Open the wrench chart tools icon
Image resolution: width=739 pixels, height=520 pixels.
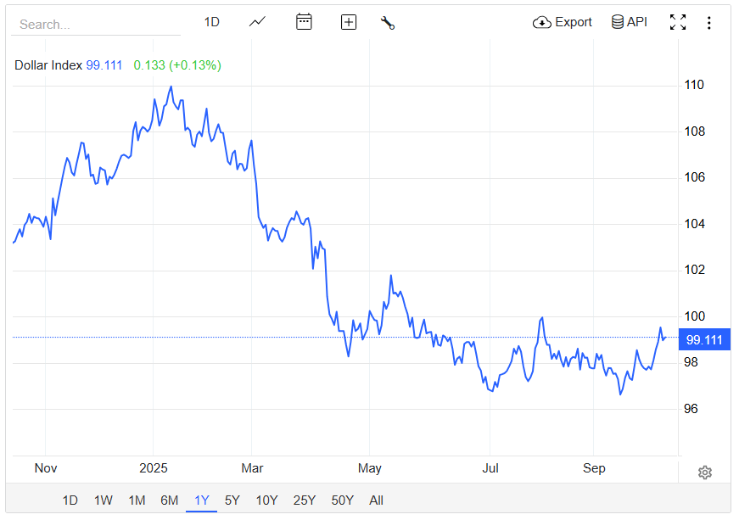tap(388, 23)
